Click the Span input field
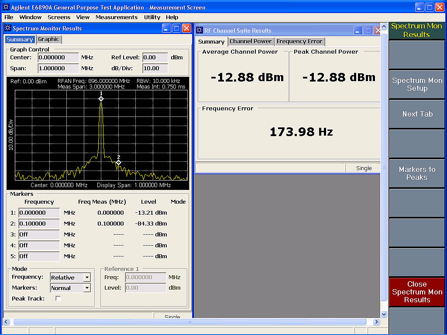The image size is (447, 335). coord(58,68)
